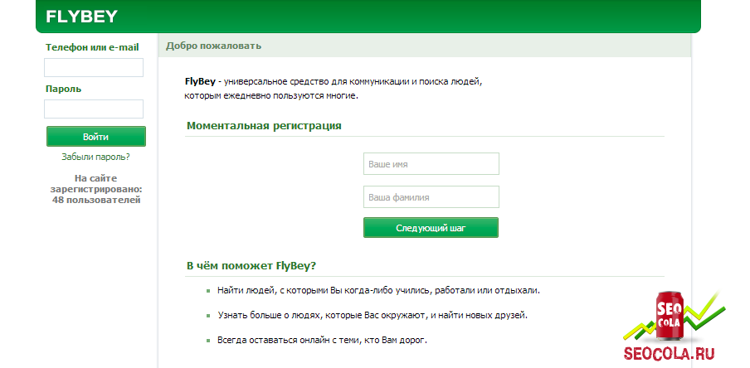
Task: Click the password input field
Action: point(94,109)
